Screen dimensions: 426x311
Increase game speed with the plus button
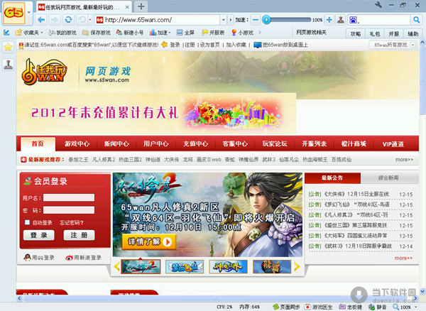329,20
